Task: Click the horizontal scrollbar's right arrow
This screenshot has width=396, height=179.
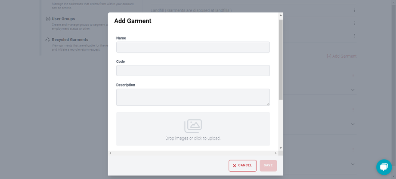Action: [275, 153]
